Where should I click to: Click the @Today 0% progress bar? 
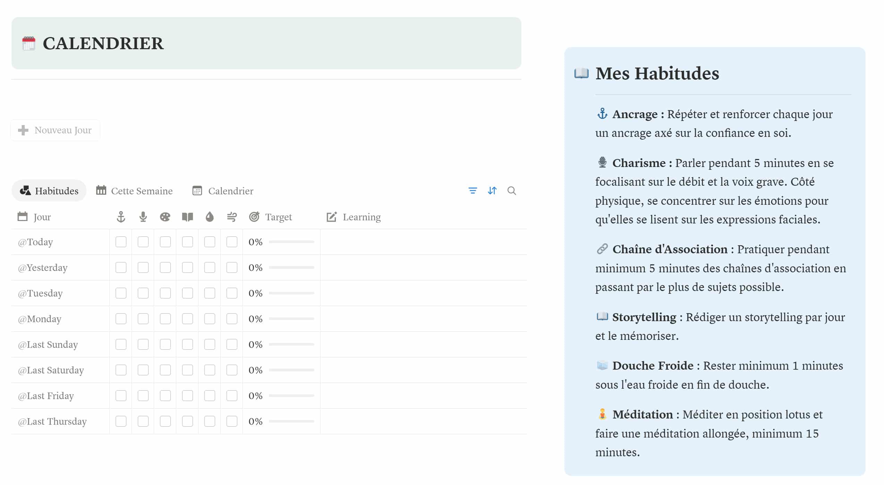[x=291, y=242]
